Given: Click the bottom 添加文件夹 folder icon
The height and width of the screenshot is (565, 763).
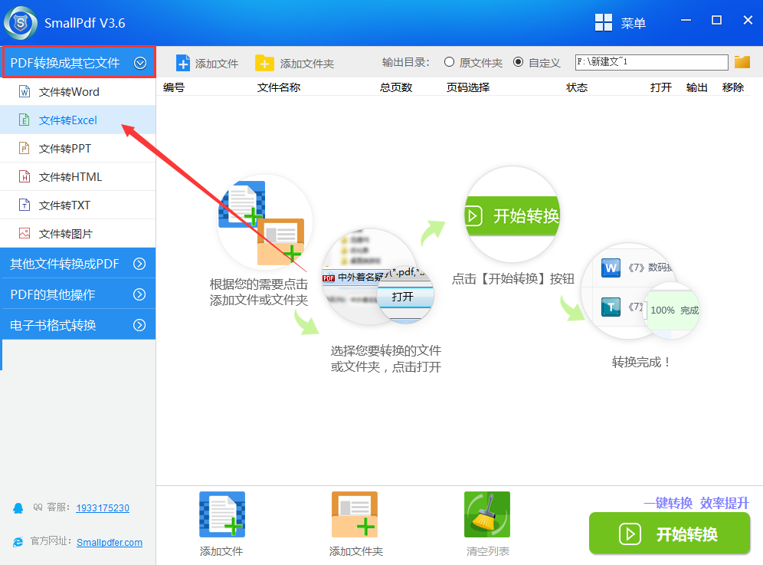Looking at the screenshot, I should (355, 514).
